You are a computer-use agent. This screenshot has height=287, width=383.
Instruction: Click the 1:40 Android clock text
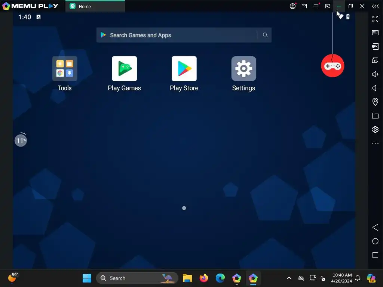25,17
